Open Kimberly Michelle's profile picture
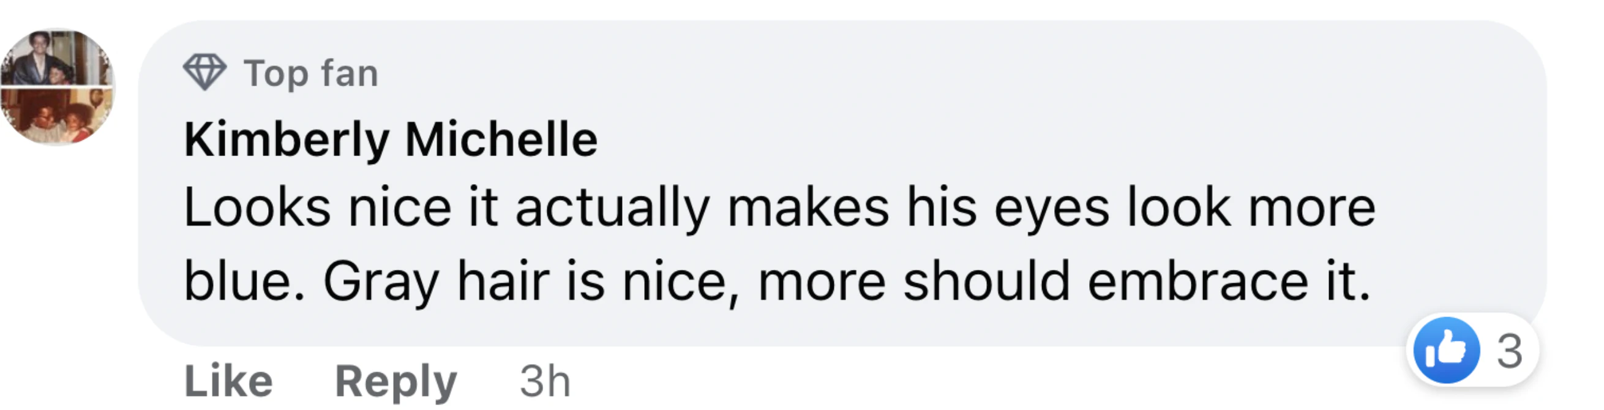The height and width of the screenshot is (410, 1604). click(58, 86)
